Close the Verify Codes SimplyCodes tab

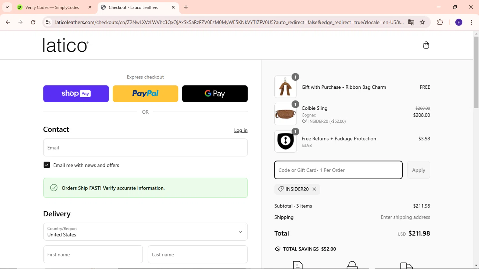[x=90, y=7]
